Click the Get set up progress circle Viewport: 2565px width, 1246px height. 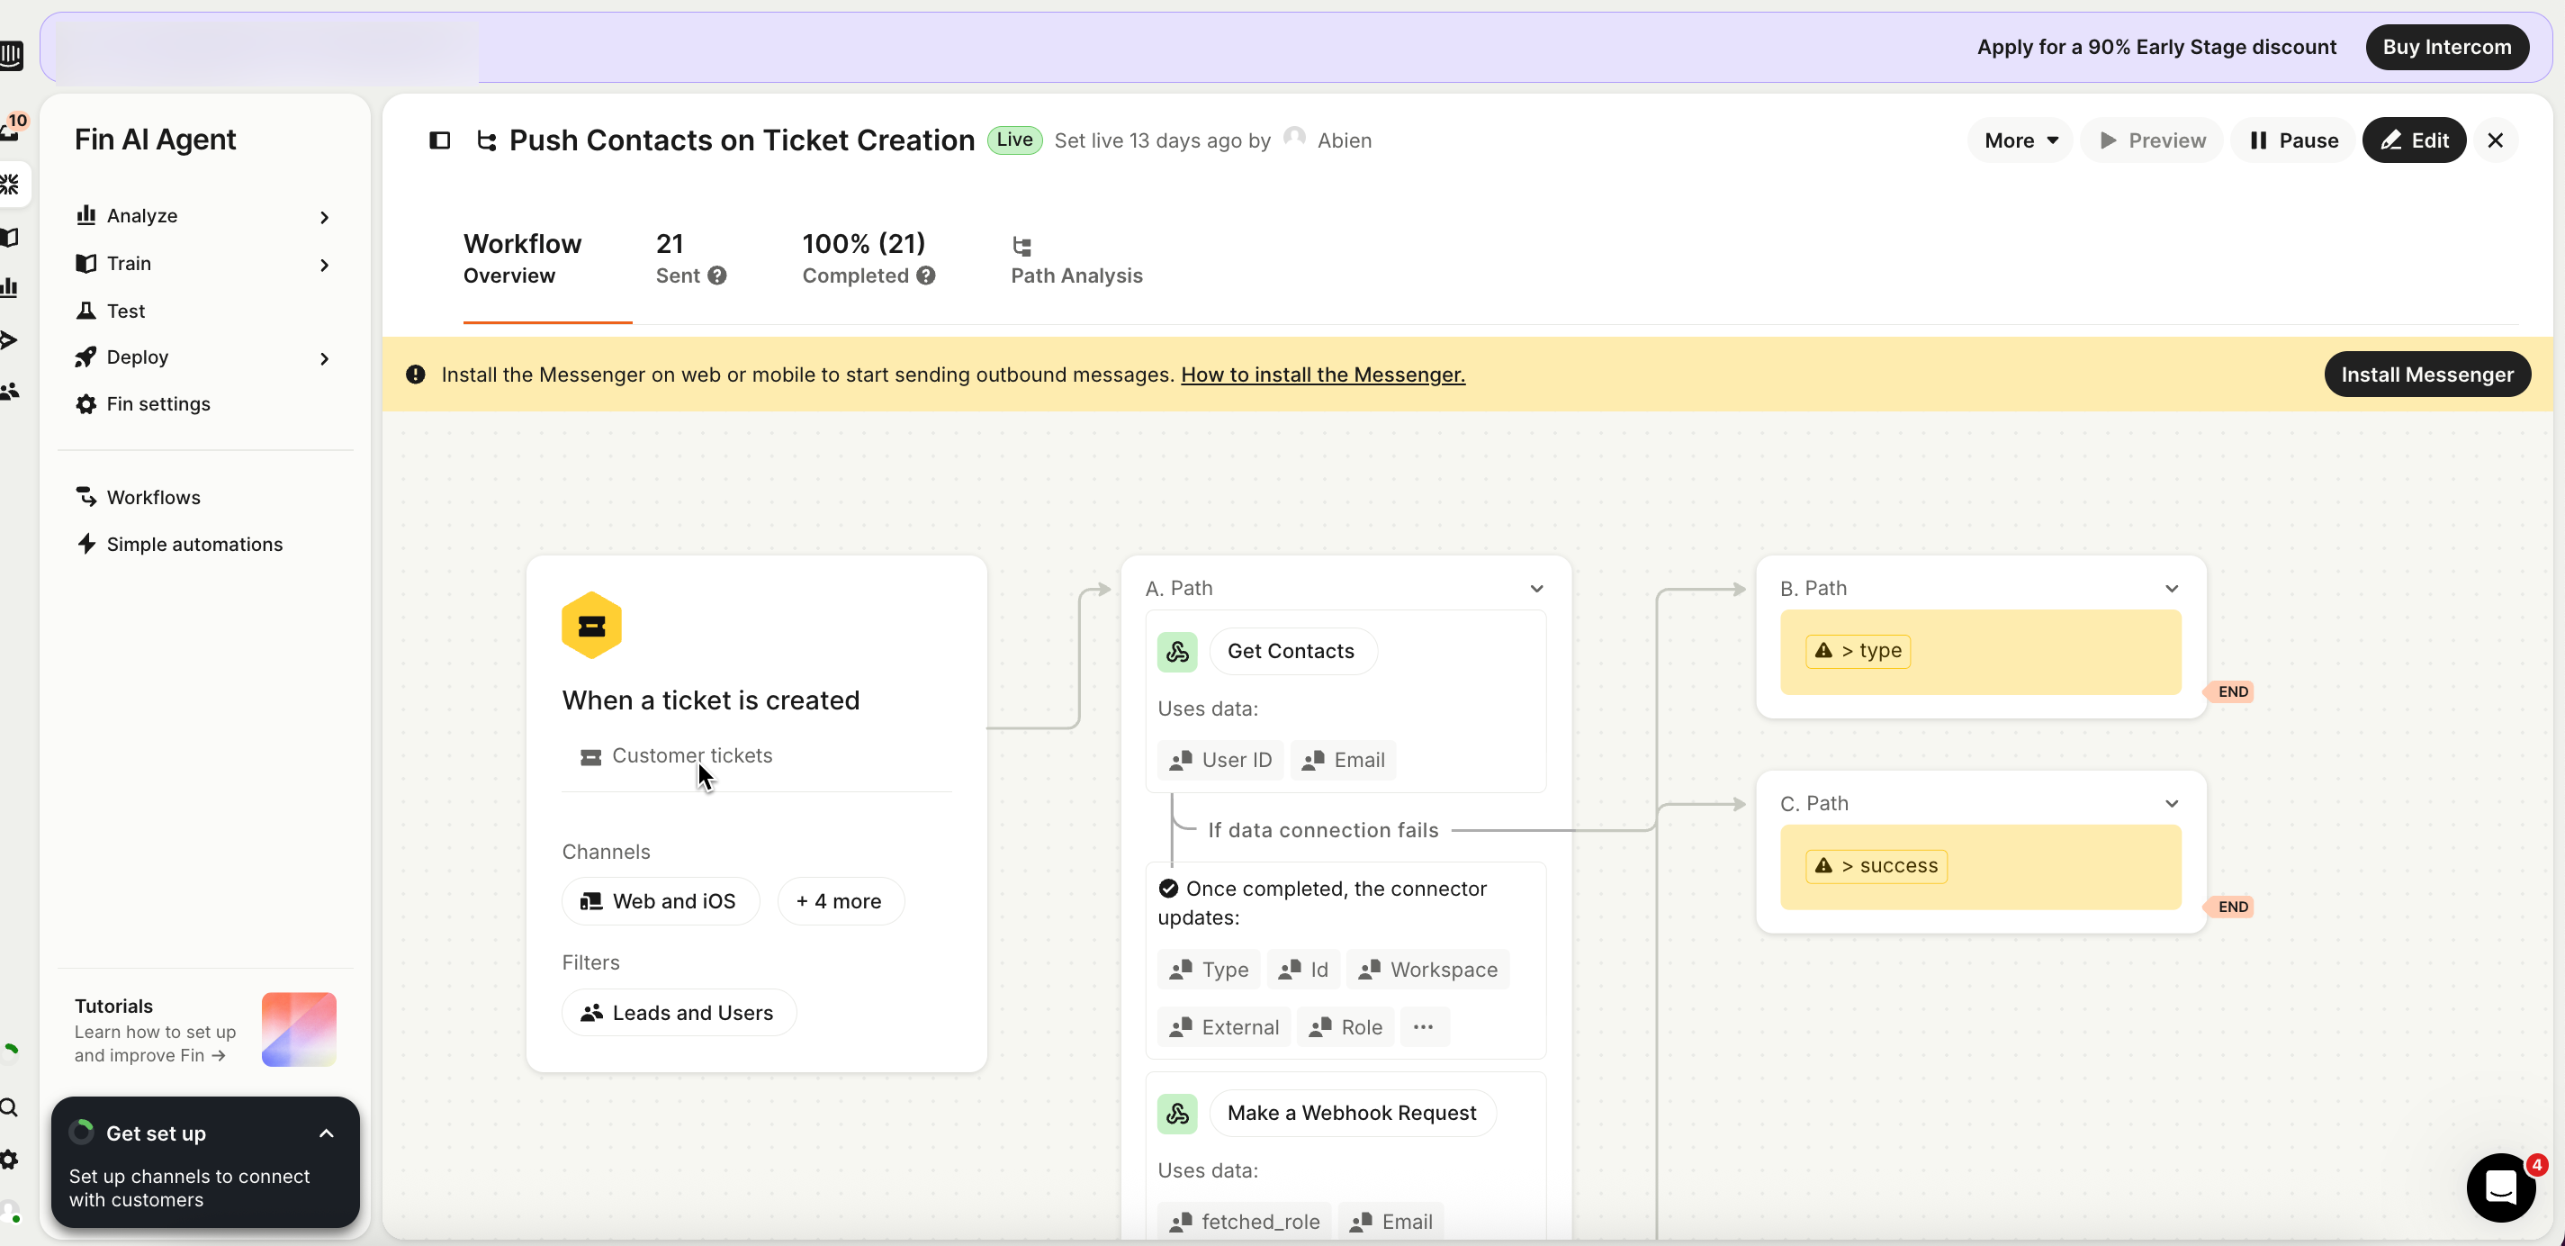pos(84,1133)
